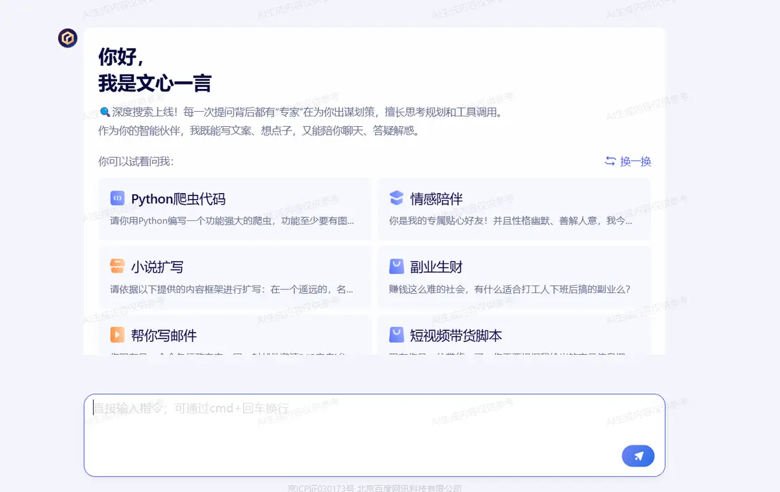Click the 京ICP证030173号 footer link
Screen dimensions: 780x492
point(321,488)
